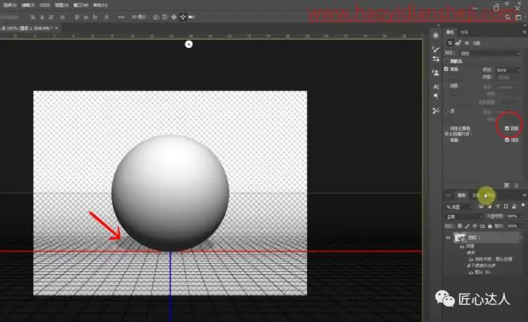Switch to the 3D tab beside 图层 tab
The width and height of the screenshot is (528, 322).
[449, 196]
